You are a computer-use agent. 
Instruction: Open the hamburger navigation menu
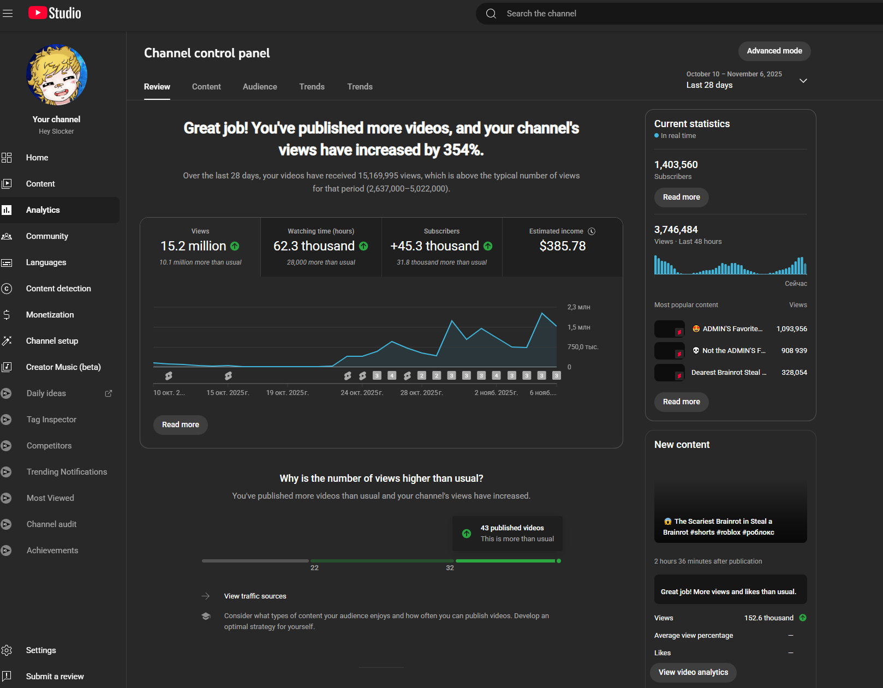click(8, 14)
